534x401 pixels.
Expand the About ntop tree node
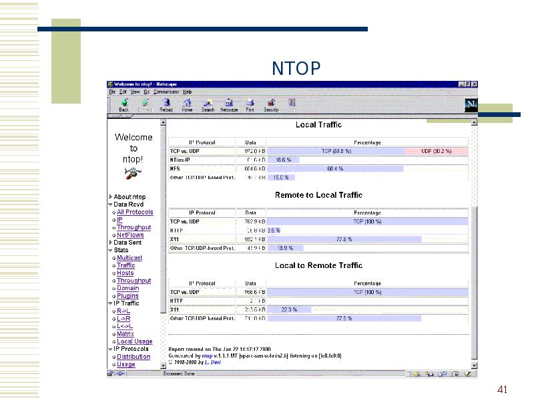pos(111,197)
